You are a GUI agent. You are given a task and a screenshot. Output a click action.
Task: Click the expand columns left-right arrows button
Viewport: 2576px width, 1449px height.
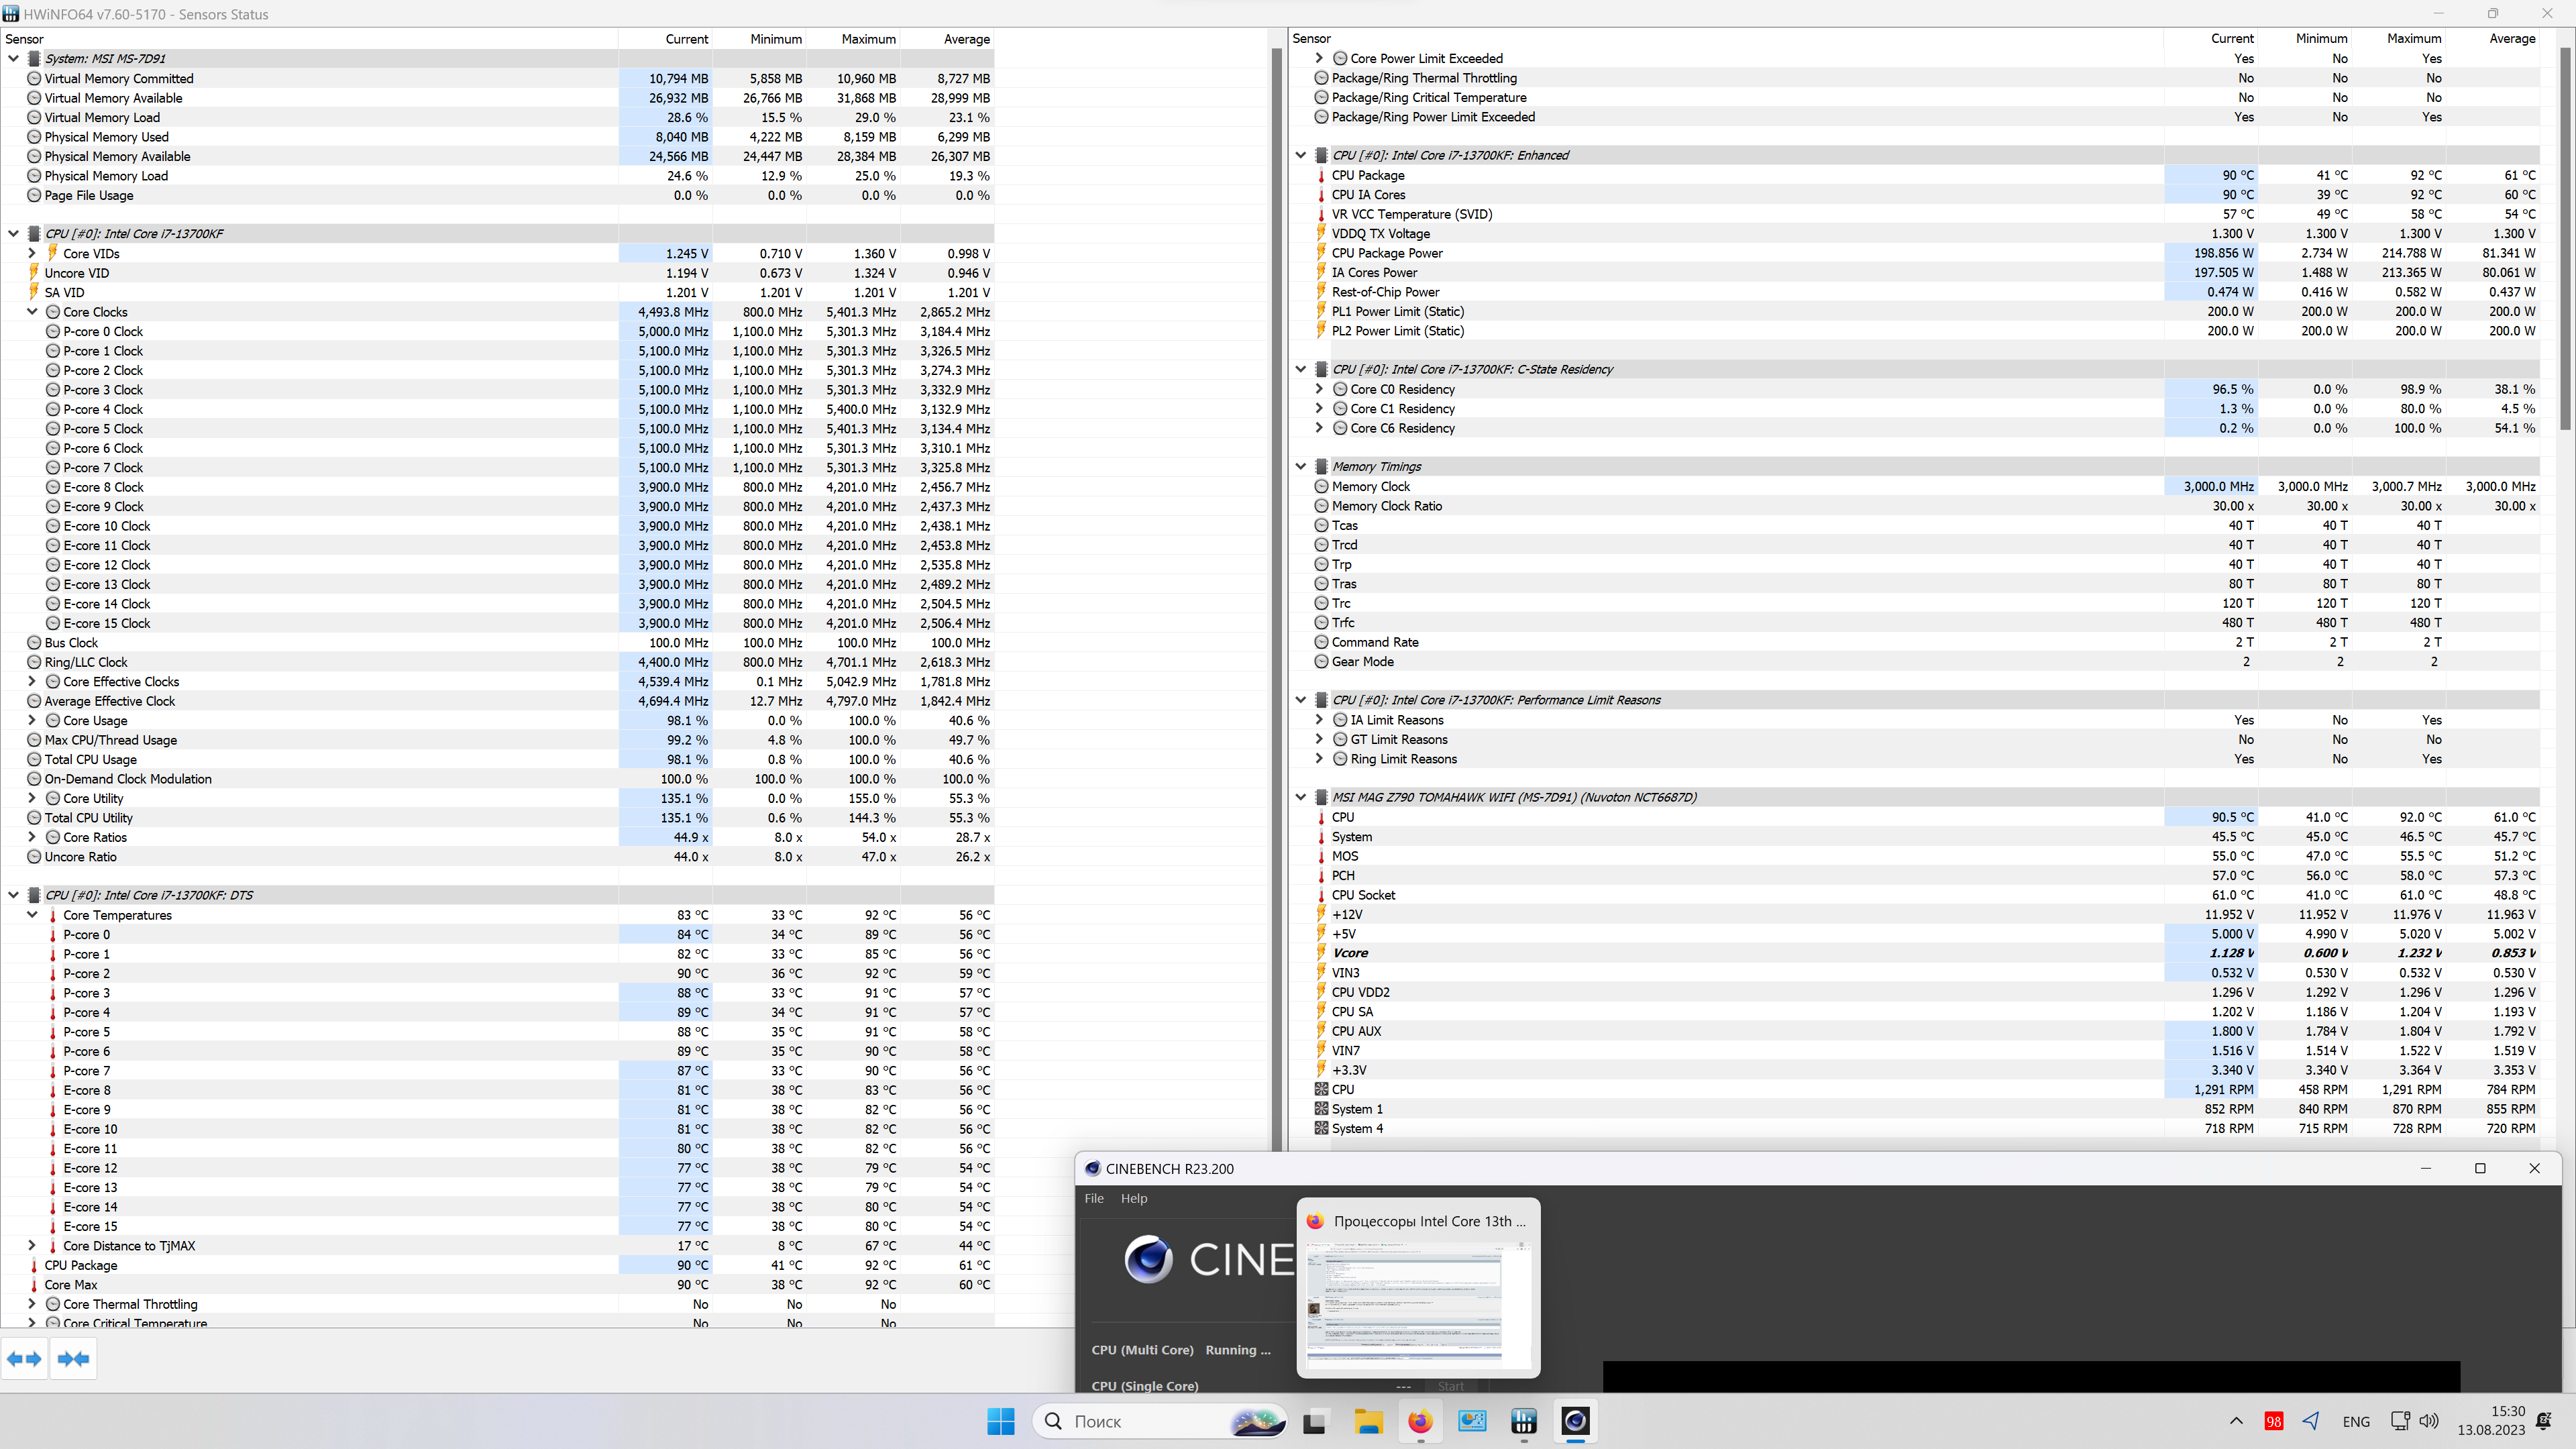coord(24,1358)
